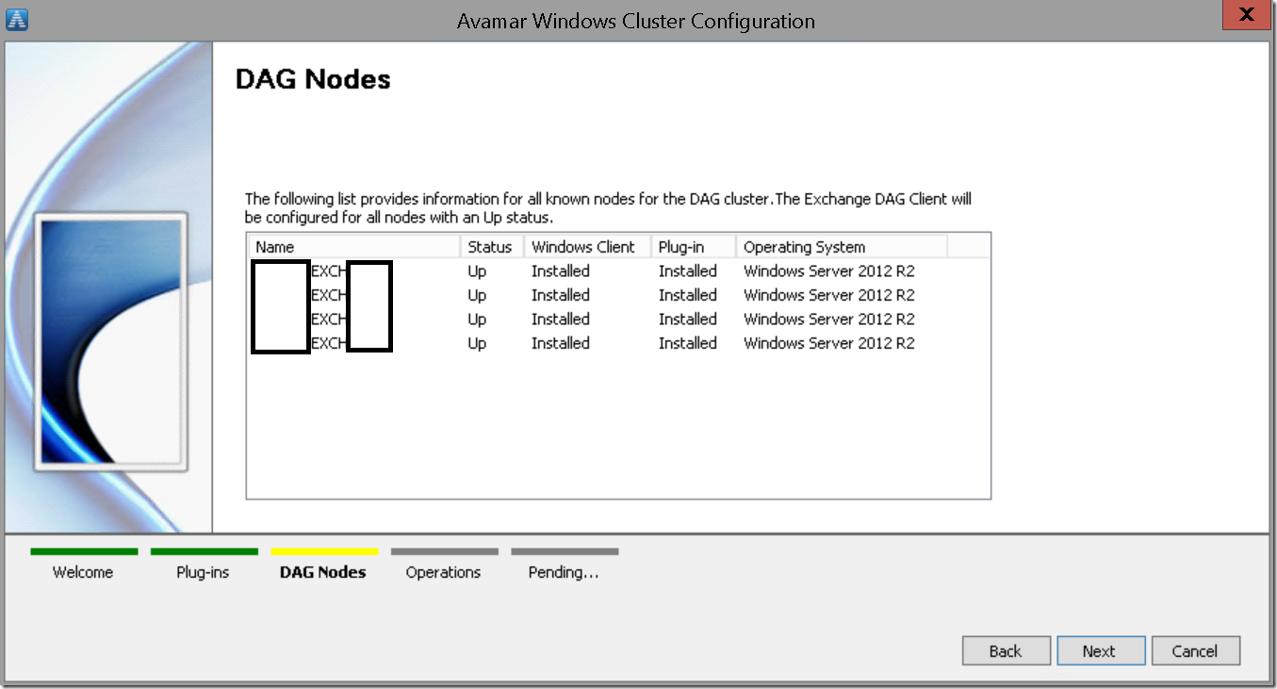Select the Welcome step in wizard progress
The width and height of the screenshot is (1277, 689).
(x=83, y=572)
